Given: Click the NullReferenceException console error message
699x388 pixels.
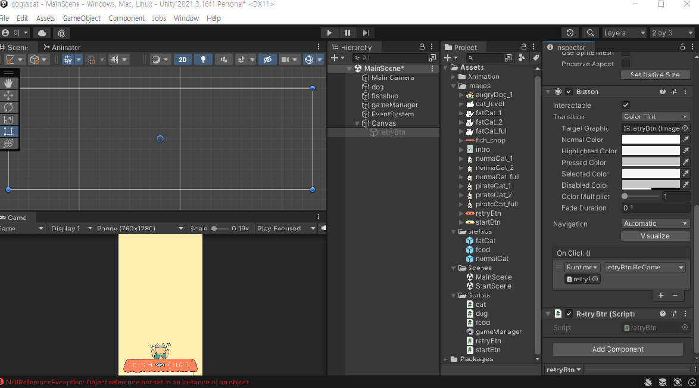Looking at the screenshot, I should [x=127, y=382].
